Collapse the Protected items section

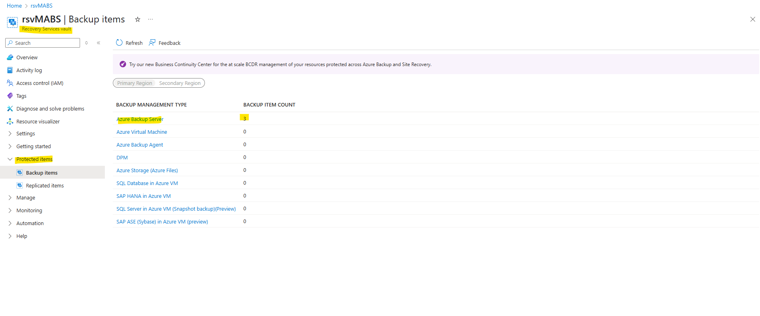[10, 159]
